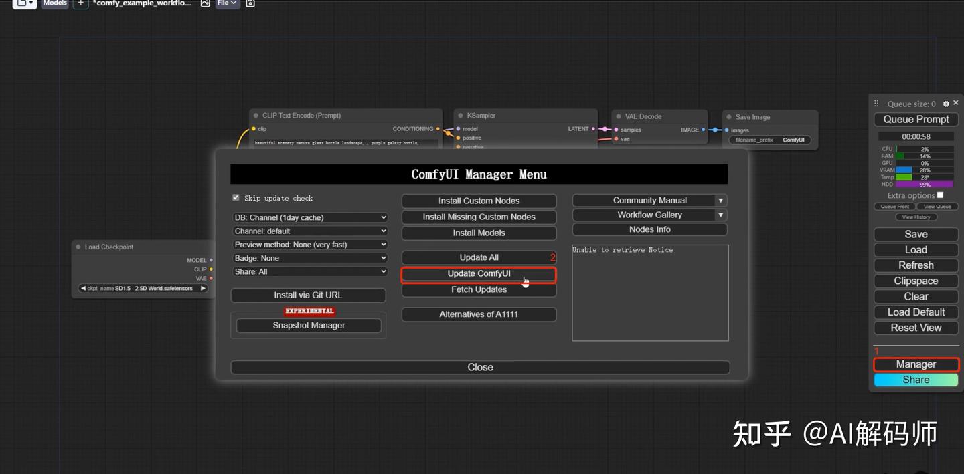Open queue panel settings via gear icon

pos(946,103)
